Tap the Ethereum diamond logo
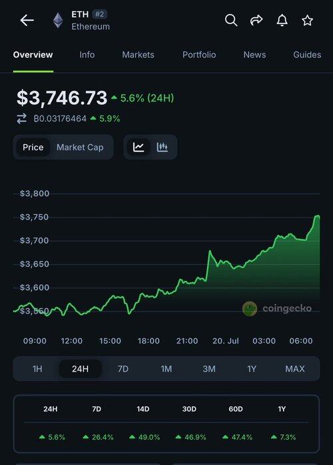333x465 pixels. (x=58, y=21)
